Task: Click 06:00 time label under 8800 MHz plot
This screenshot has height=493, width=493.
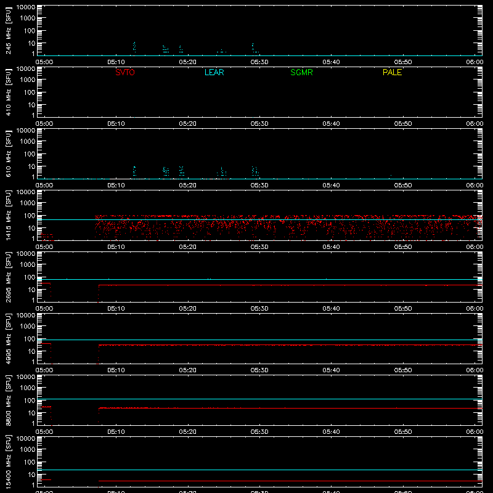Action: (475, 432)
